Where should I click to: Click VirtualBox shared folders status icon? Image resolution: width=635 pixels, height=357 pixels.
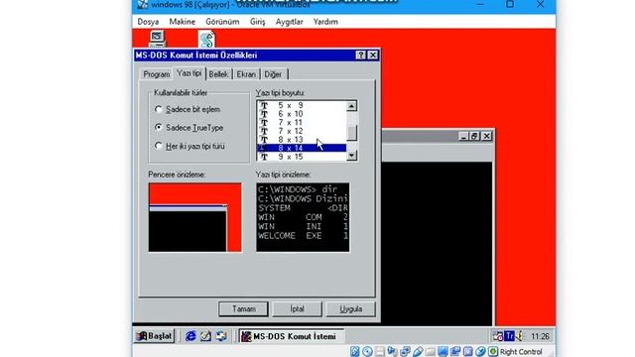point(430,351)
